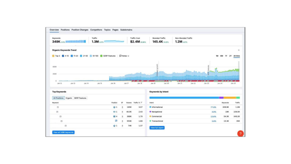Go to the Competitors tab
291x164 pixels.
(96, 30)
